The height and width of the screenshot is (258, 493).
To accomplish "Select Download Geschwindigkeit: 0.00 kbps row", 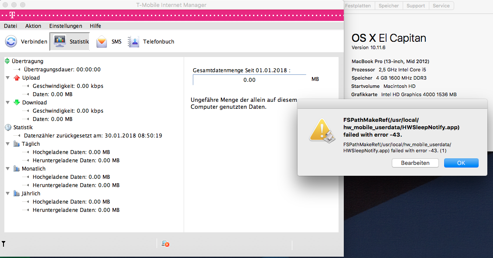I will coord(68,111).
